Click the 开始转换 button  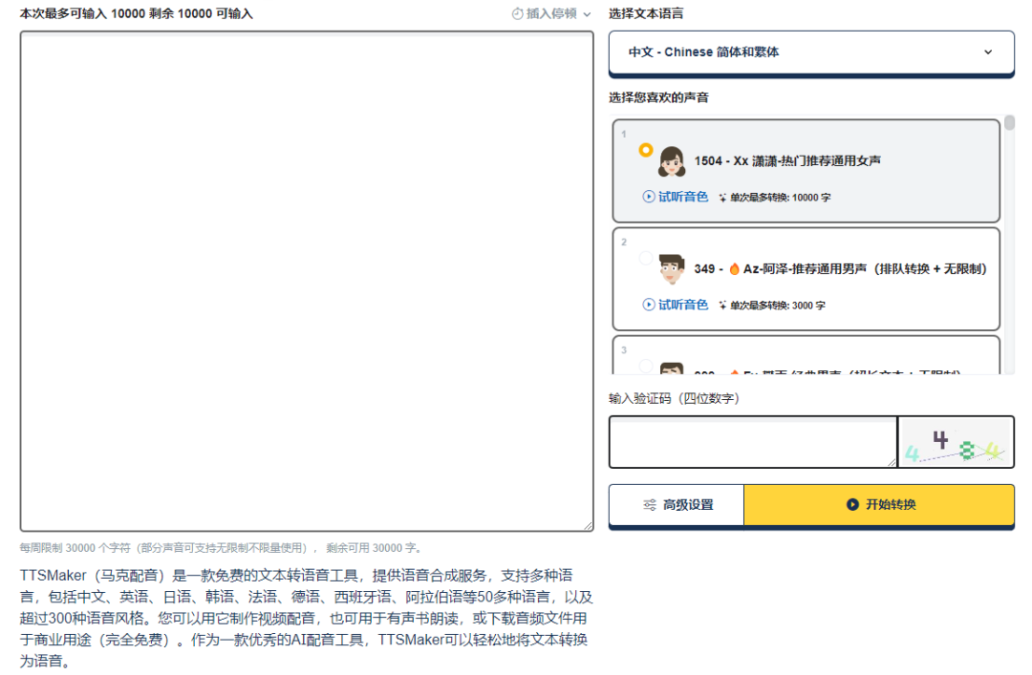click(879, 505)
